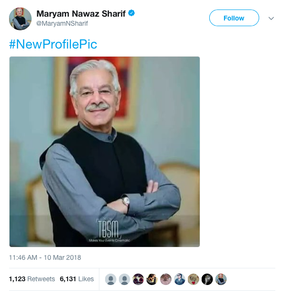
Task: Open the #NewProfilePic hashtag
Action: pyautogui.click(x=53, y=44)
